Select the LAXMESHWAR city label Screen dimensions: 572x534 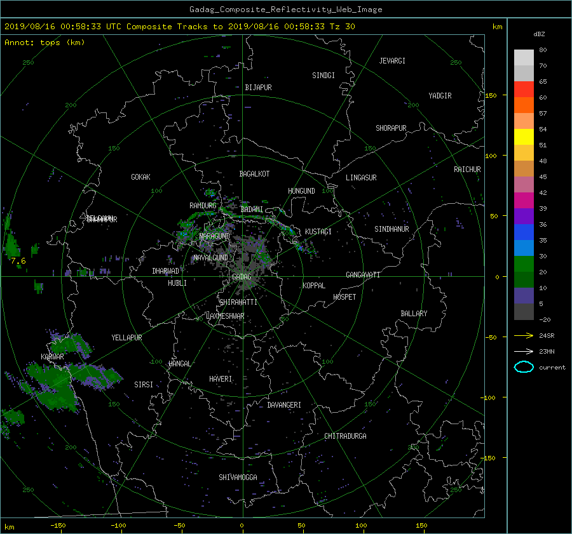tap(225, 316)
